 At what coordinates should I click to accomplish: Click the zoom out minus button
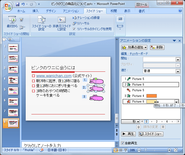pos(139,150)
